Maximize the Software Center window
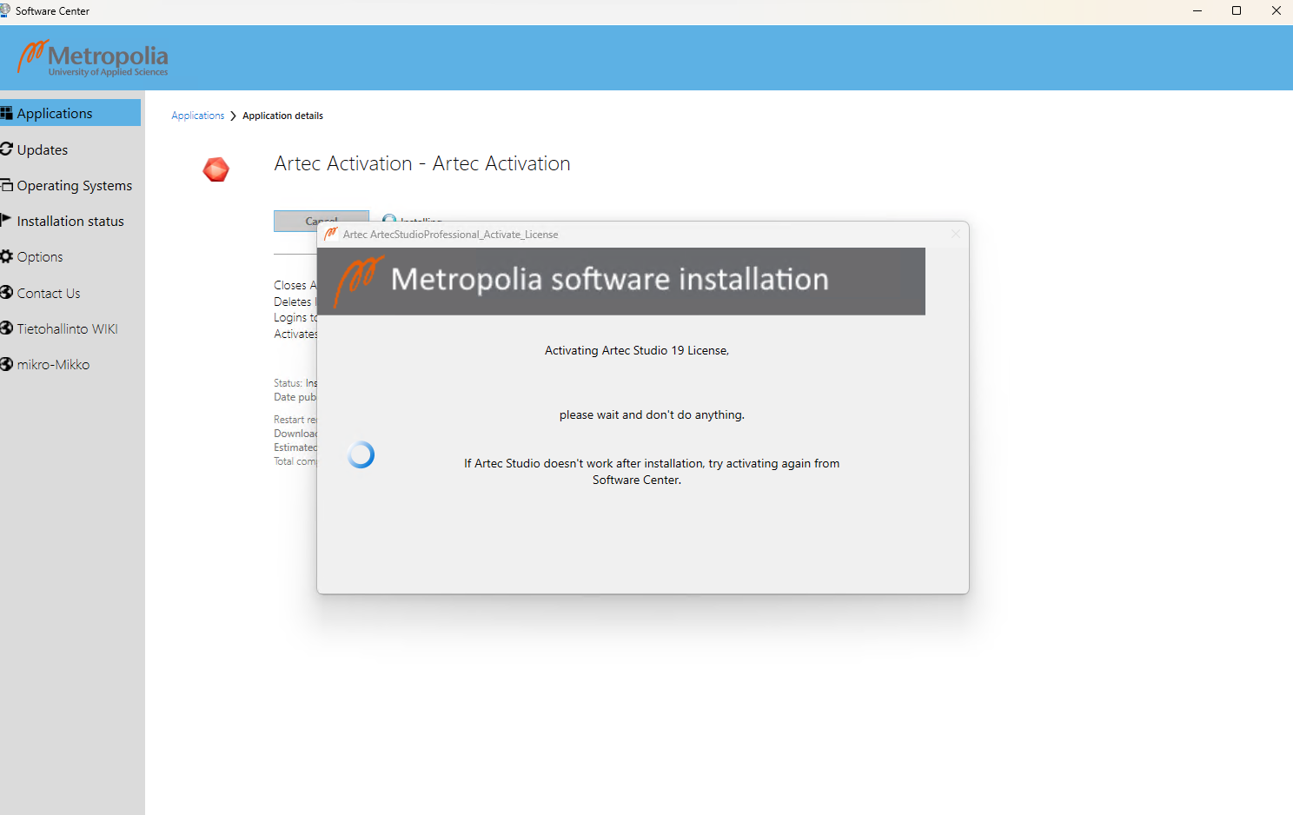 (x=1237, y=10)
